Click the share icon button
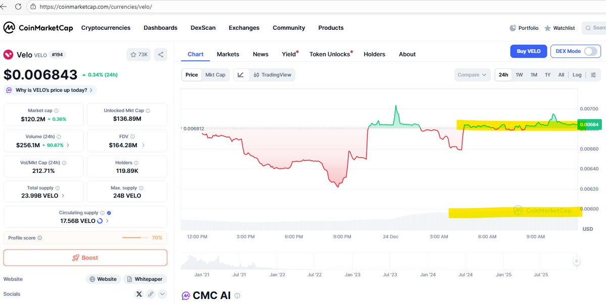Viewport: 606px width, 304px height. point(161,54)
